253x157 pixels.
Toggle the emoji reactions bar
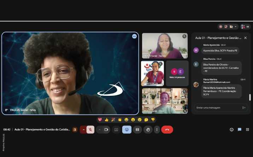(127, 130)
